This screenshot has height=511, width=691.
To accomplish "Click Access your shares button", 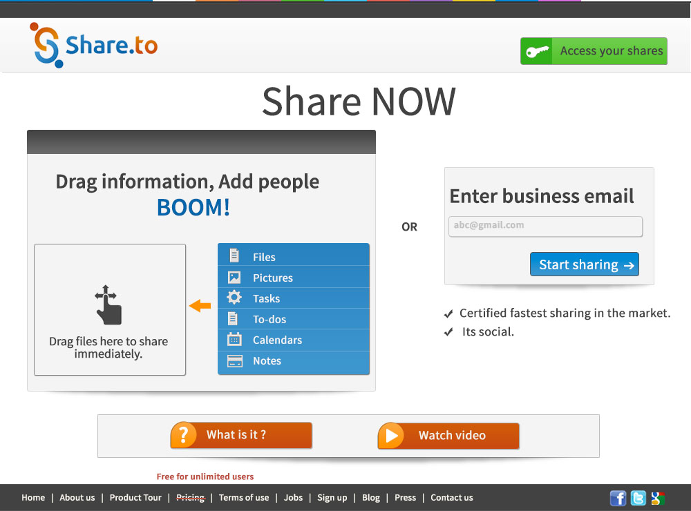I will tap(594, 51).
